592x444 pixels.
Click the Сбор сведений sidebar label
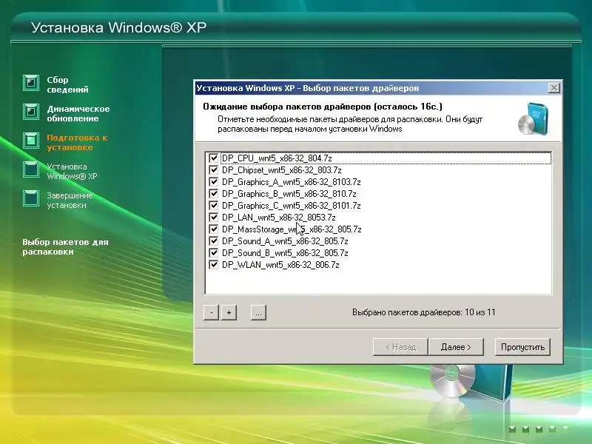click(67, 84)
